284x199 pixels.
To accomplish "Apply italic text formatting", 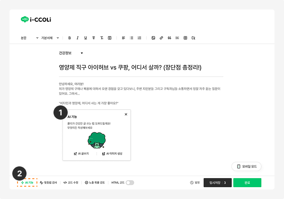I will tap(78, 38).
